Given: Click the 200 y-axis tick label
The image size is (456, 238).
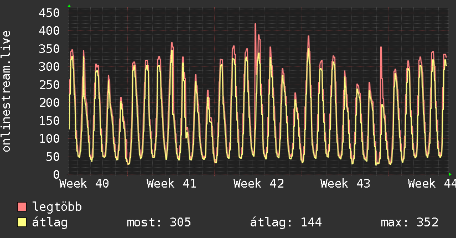Looking at the screenshot, I should 49,102.
